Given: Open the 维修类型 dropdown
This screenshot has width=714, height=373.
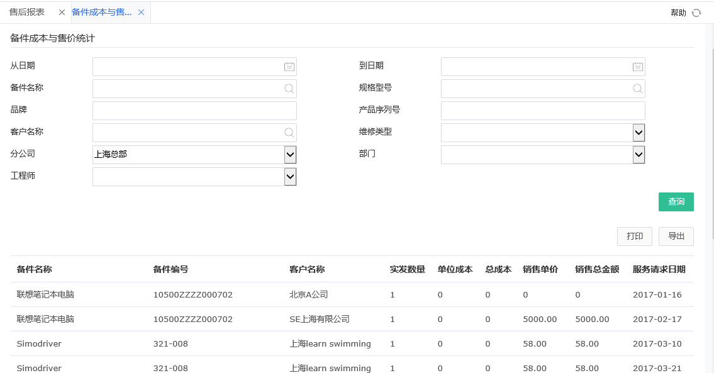Looking at the screenshot, I should (x=639, y=132).
